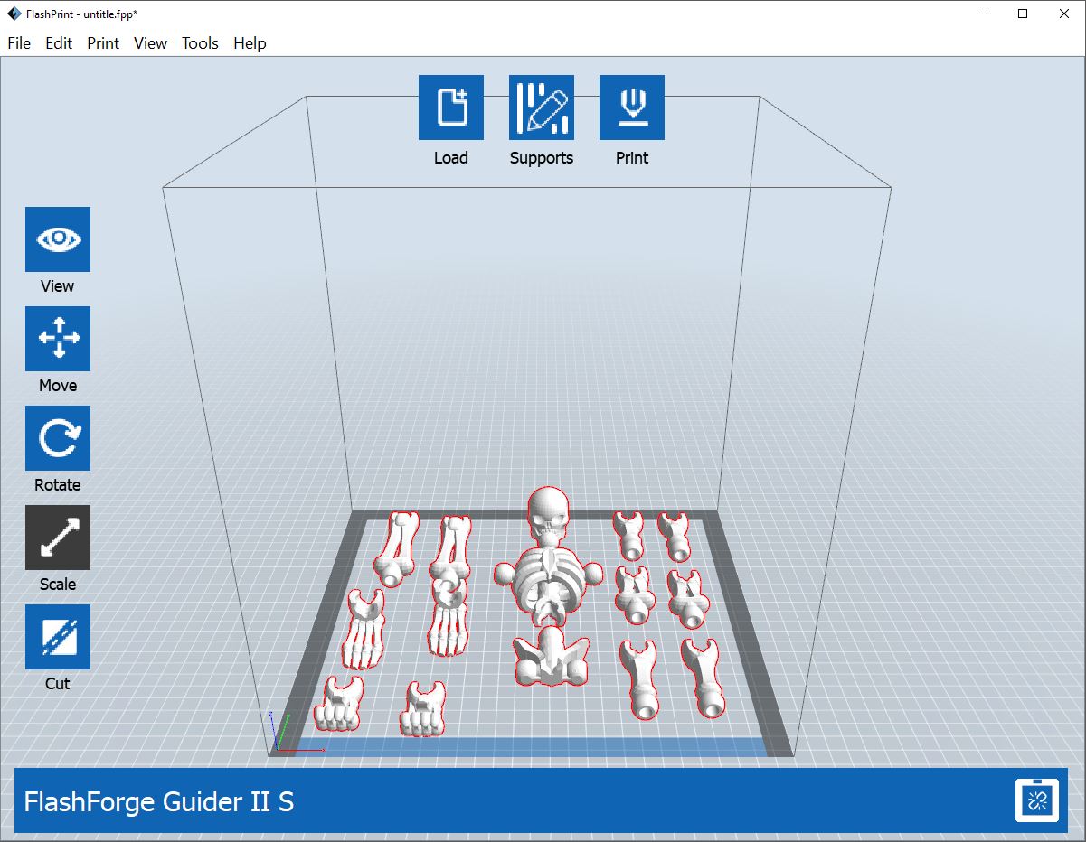Close the FlashPrint window
Viewport: 1086px width, 842px height.
coord(1064,14)
